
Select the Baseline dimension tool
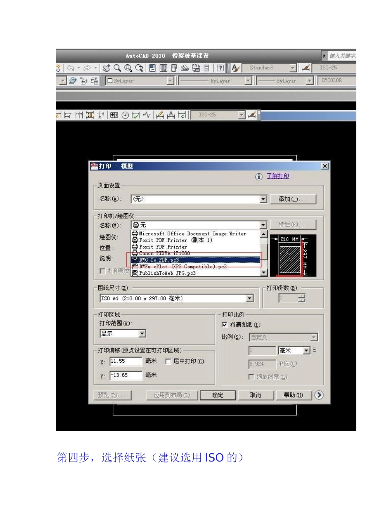pyautogui.click(x=68, y=115)
